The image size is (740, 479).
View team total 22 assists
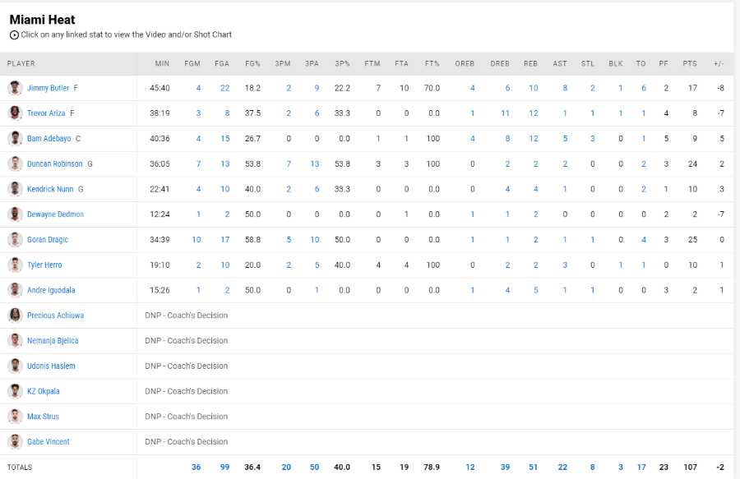pos(562,467)
